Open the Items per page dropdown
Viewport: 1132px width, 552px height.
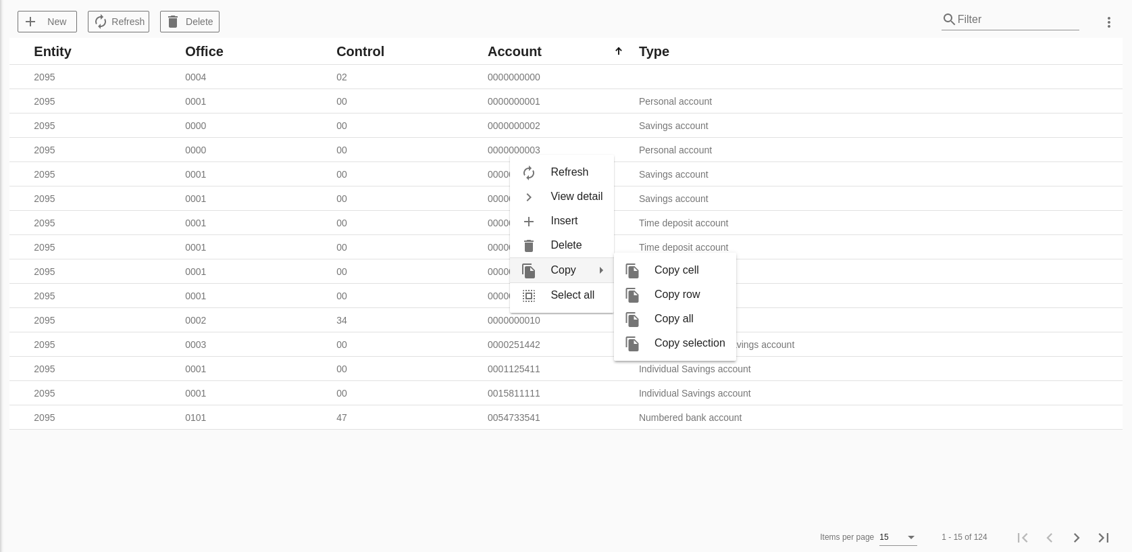tap(898, 537)
